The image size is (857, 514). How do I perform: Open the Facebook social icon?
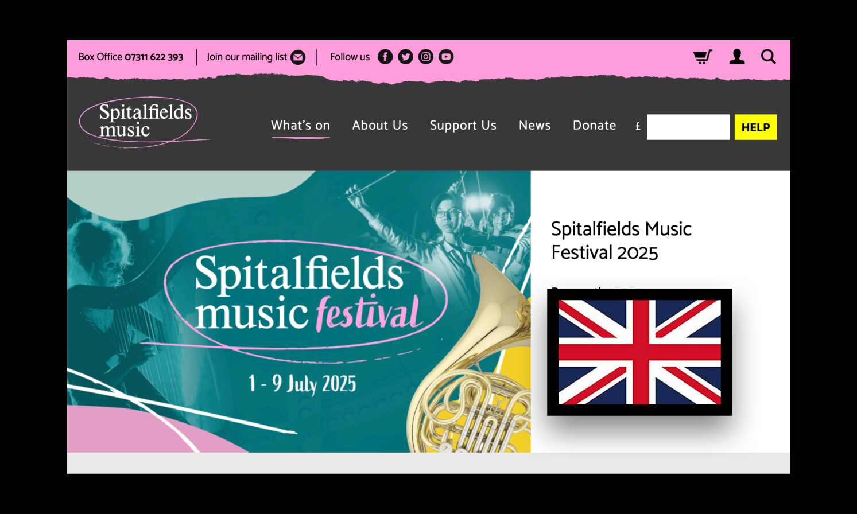click(385, 57)
